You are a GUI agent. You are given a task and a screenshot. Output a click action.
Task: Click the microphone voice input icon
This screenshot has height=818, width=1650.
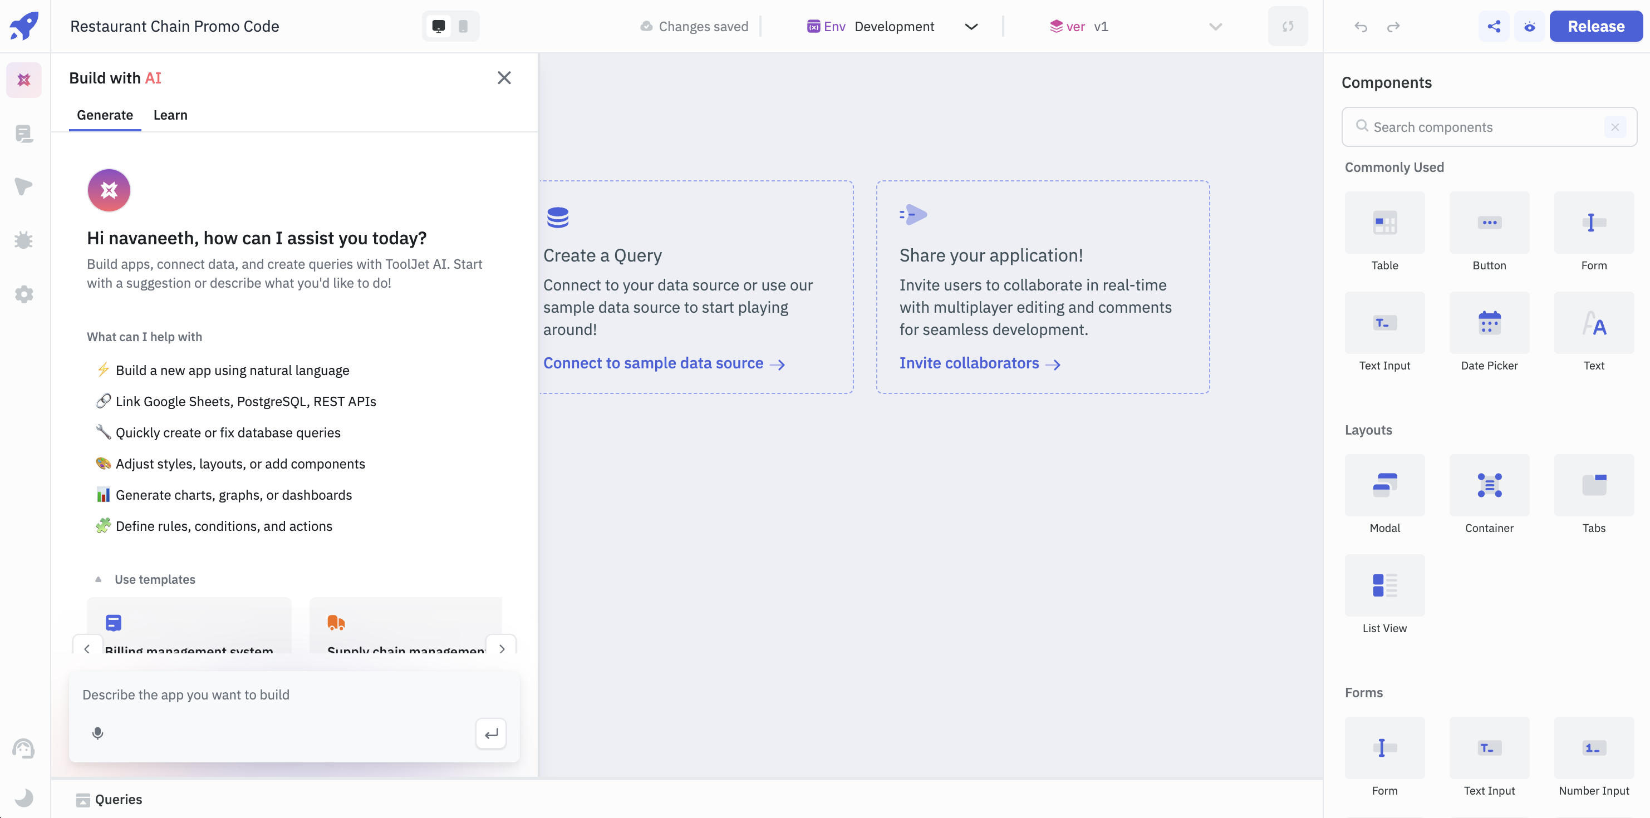(x=97, y=733)
